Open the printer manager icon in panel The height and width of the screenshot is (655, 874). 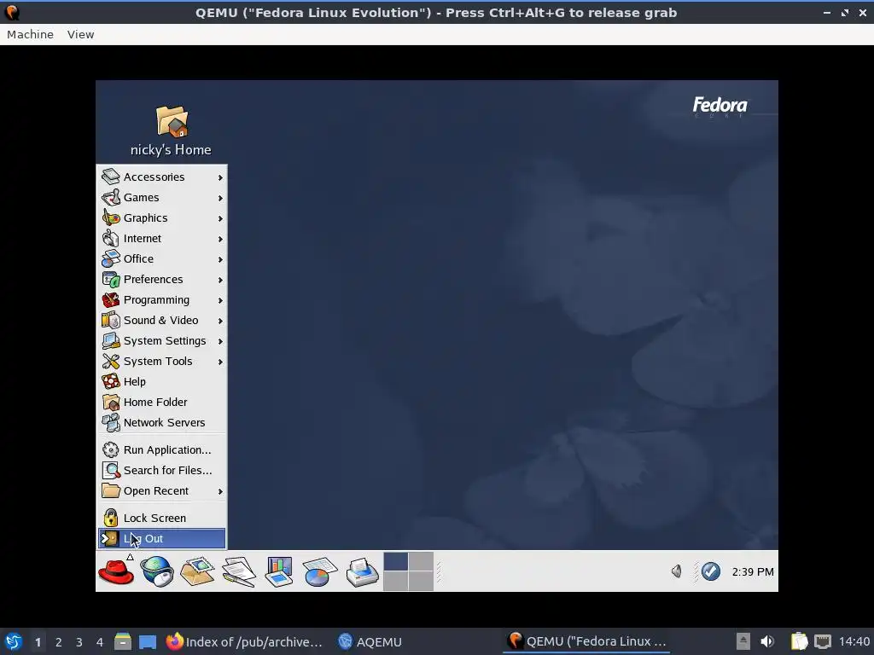[362, 571]
